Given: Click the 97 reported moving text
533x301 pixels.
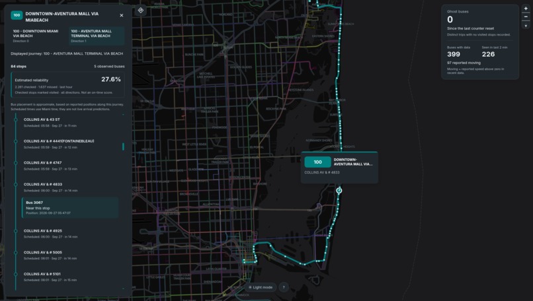Looking at the screenshot, I should click(x=464, y=63).
